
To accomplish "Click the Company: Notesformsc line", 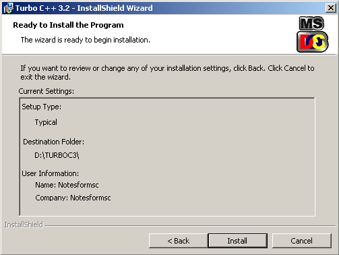I will 73,198.
